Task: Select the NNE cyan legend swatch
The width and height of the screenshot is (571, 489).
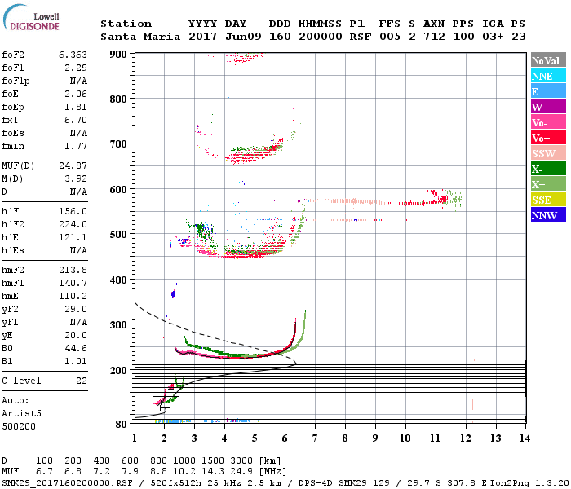Action: 548,76
